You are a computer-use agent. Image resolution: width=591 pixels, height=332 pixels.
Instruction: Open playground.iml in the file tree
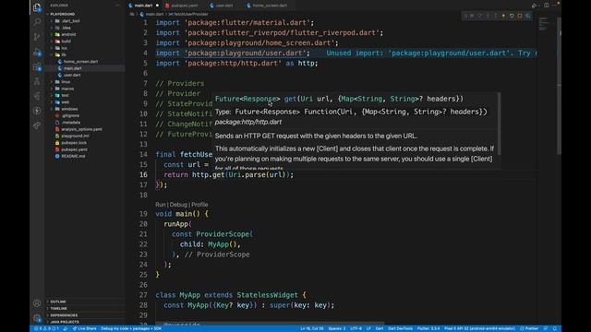[75, 136]
